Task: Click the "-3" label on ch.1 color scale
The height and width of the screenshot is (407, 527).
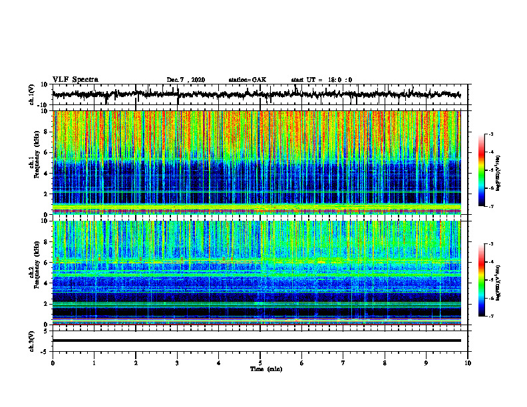Action: pyautogui.click(x=491, y=134)
